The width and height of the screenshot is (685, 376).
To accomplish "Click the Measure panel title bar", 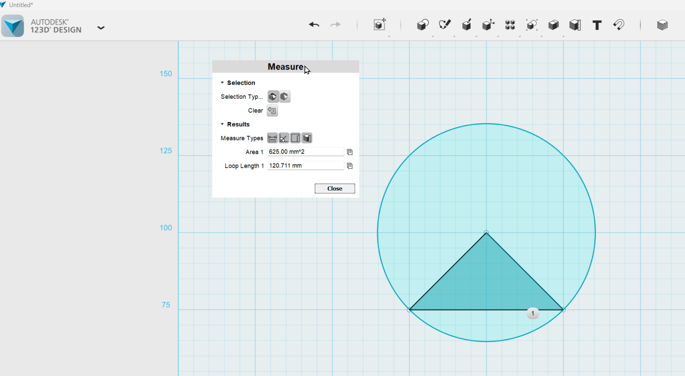I will [x=286, y=67].
